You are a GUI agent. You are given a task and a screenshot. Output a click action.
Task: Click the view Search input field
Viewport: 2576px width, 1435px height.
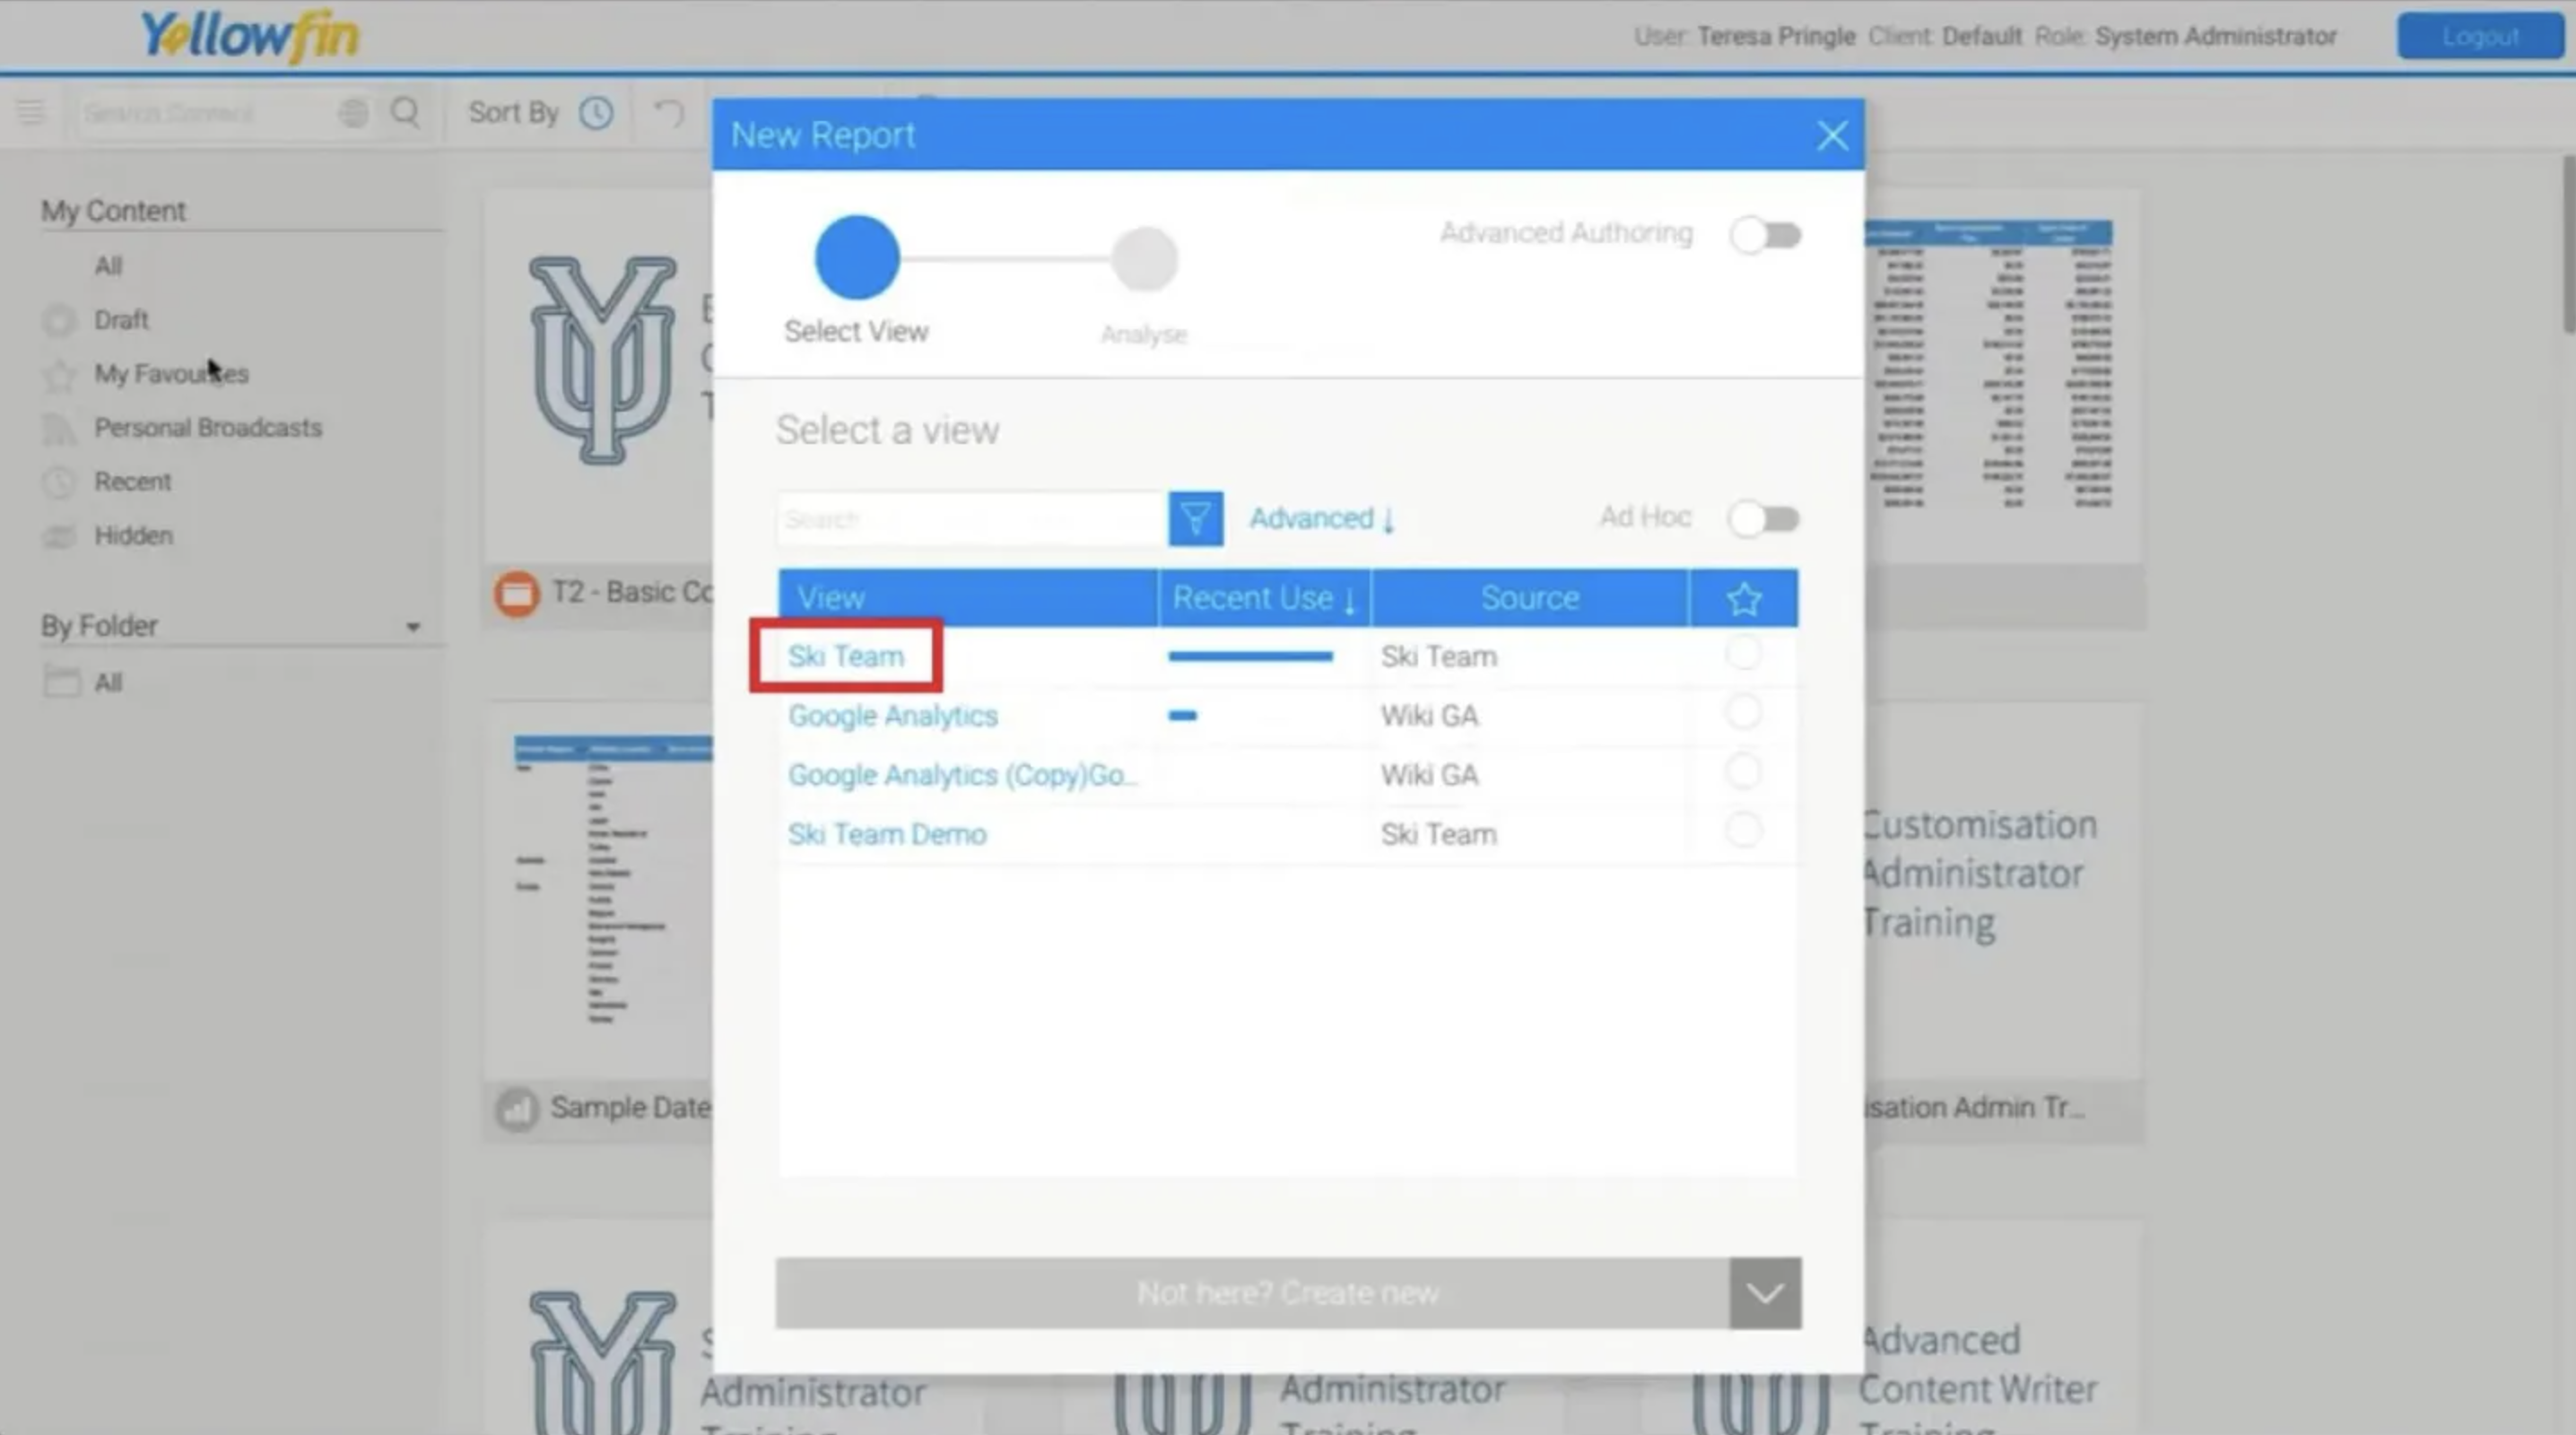click(970, 519)
